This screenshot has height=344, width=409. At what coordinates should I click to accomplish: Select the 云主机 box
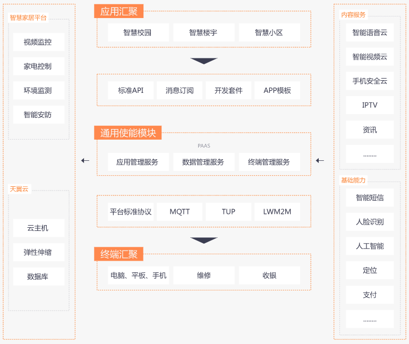click(x=39, y=228)
